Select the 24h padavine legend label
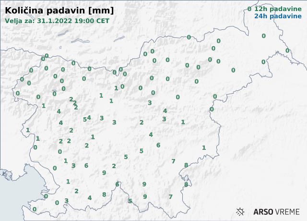The image size is (307, 221). (278, 16)
